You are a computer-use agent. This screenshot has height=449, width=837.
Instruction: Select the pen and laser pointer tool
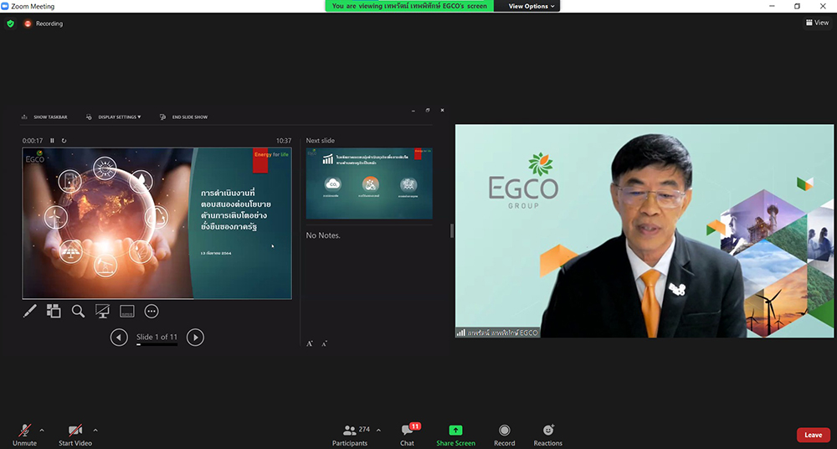(30, 311)
